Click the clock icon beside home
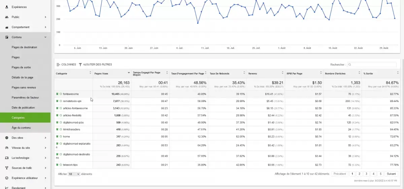Image resolution: width=404 pixels, height=189 pixels. [61, 137]
